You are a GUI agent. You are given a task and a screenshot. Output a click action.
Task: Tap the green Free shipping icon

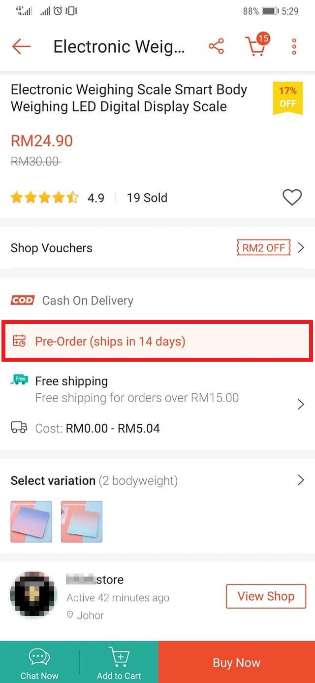[x=19, y=380]
